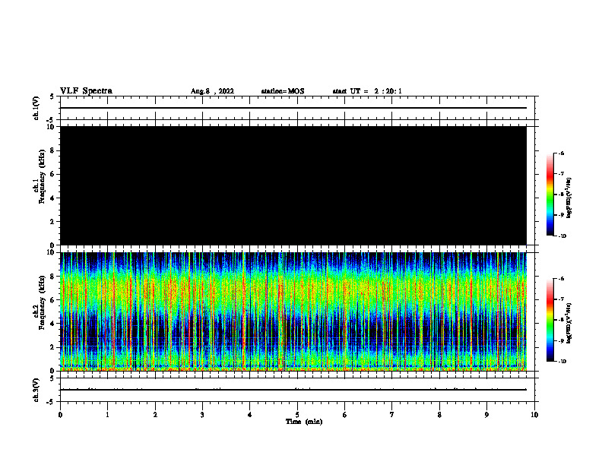The width and height of the screenshot is (602, 465).
Task: Click the ch.3(V) waveform axis label
Action: (36, 391)
